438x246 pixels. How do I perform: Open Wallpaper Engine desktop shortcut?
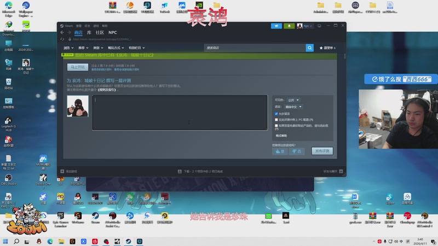26,8
